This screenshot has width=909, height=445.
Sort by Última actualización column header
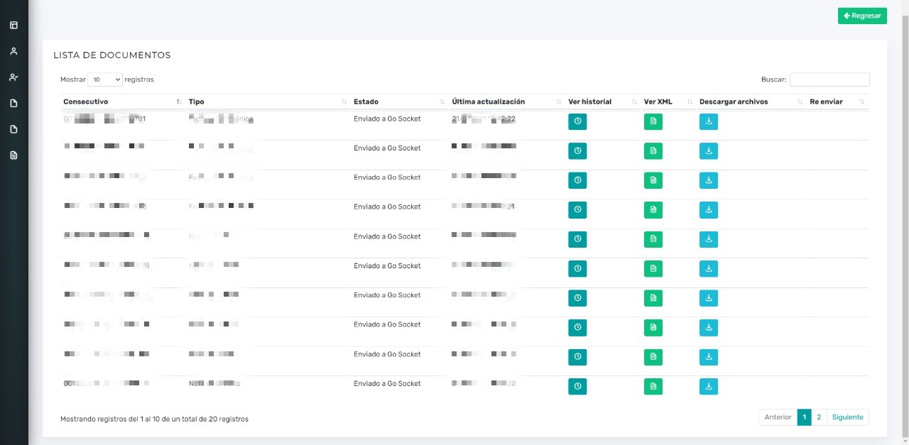point(507,102)
